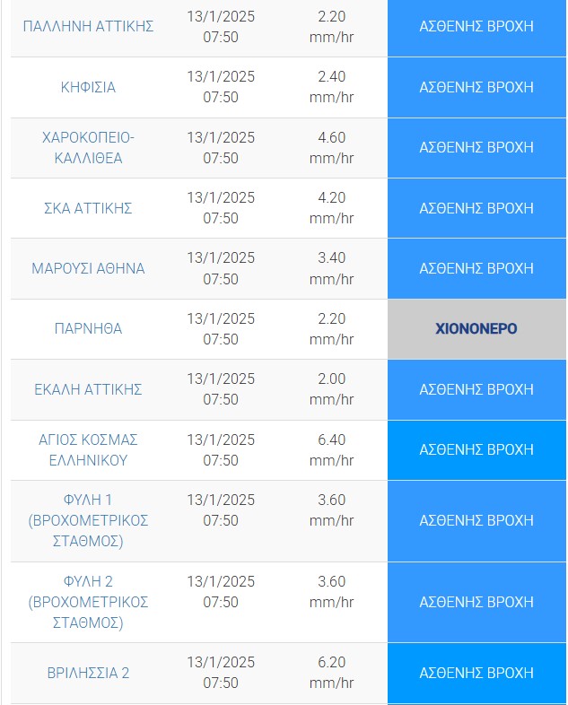Open ΧΑΡΟΚΟΠΕΙΟ-ΚΑΛΛΙΘΕΑ station page
Viewport: 568px width, 705px height.
[88, 148]
